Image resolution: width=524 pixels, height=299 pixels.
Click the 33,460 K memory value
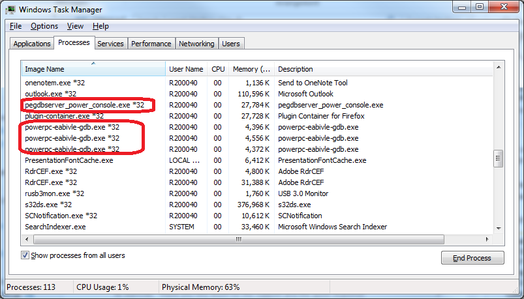pyautogui.click(x=255, y=227)
